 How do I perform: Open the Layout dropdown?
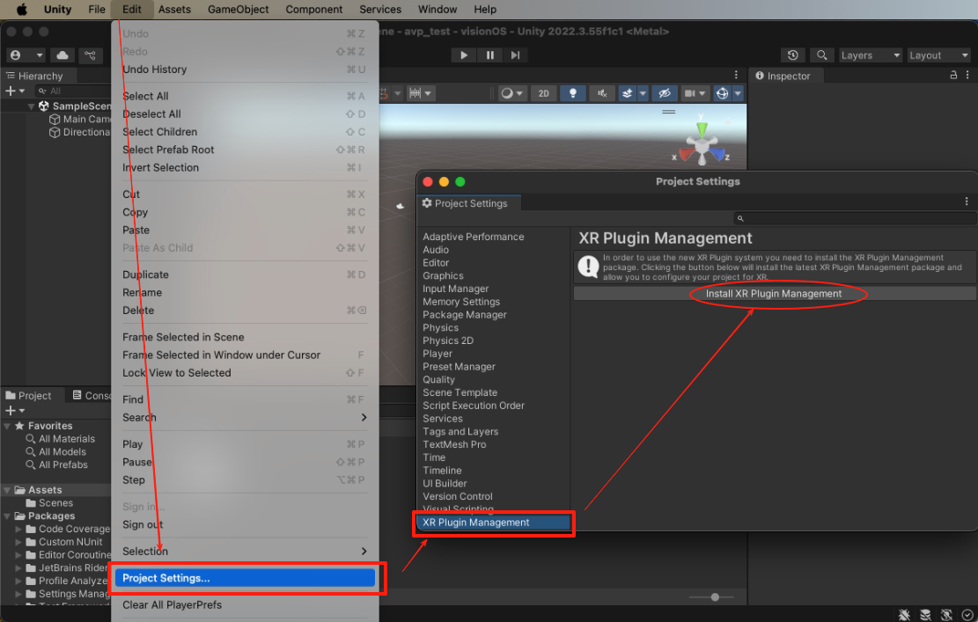[938, 55]
